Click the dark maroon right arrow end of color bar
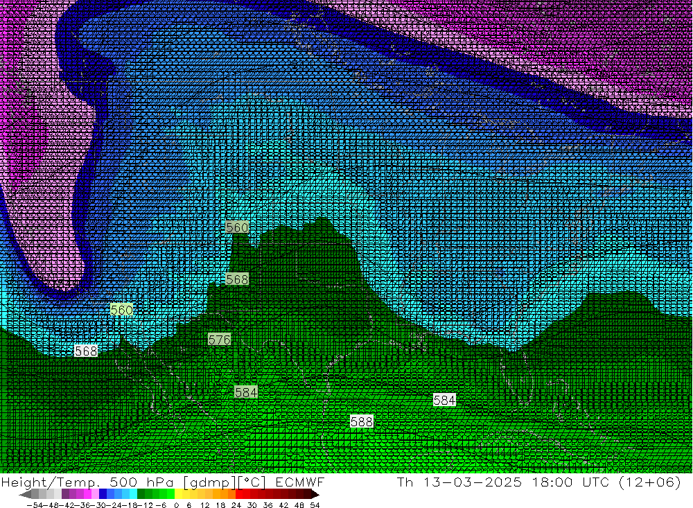The width and height of the screenshot is (693, 508). click(x=315, y=494)
